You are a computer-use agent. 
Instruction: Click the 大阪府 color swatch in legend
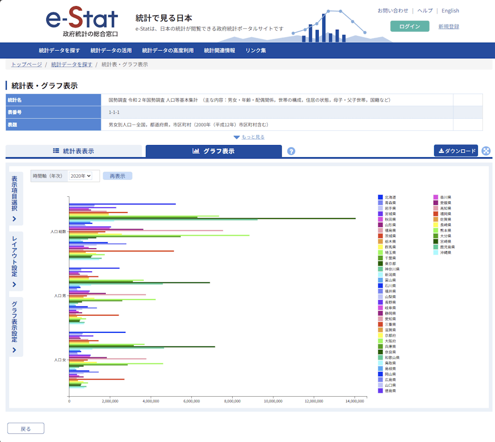[x=381, y=341]
